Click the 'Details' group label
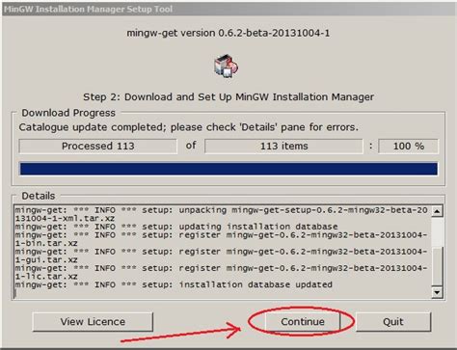Image resolution: width=457 pixels, height=350 pixels. click(x=38, y=196)
